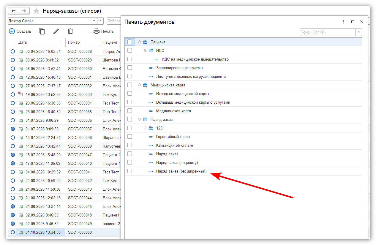Click the Печать button in the toolbar
The image size is (376, 245).
[x=104, y=31]
